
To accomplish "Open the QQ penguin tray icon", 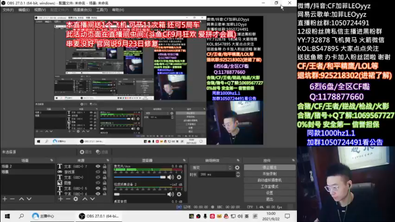I will click(226, 216).
